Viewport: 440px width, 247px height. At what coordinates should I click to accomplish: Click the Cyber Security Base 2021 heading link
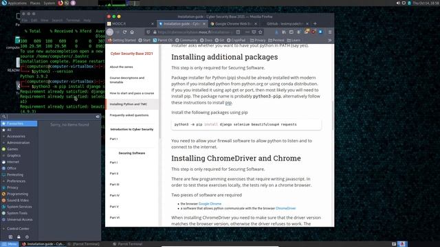[x=131, y=54]
